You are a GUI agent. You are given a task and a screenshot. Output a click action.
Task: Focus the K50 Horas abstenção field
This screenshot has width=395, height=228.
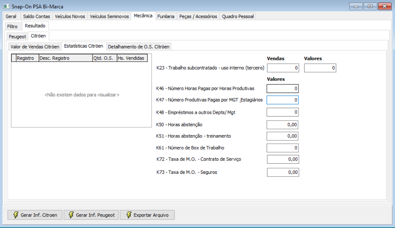click(283, 125)
